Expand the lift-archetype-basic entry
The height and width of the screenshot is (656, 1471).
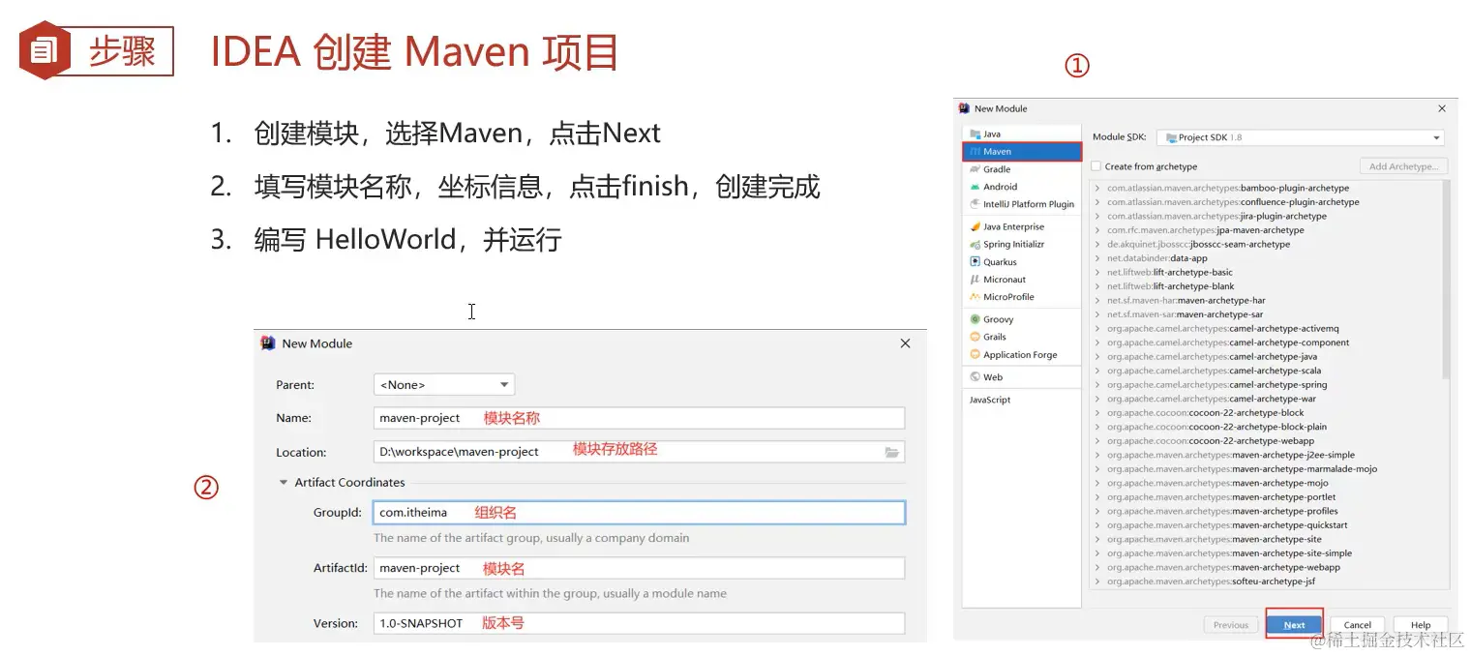(1097, 272)
